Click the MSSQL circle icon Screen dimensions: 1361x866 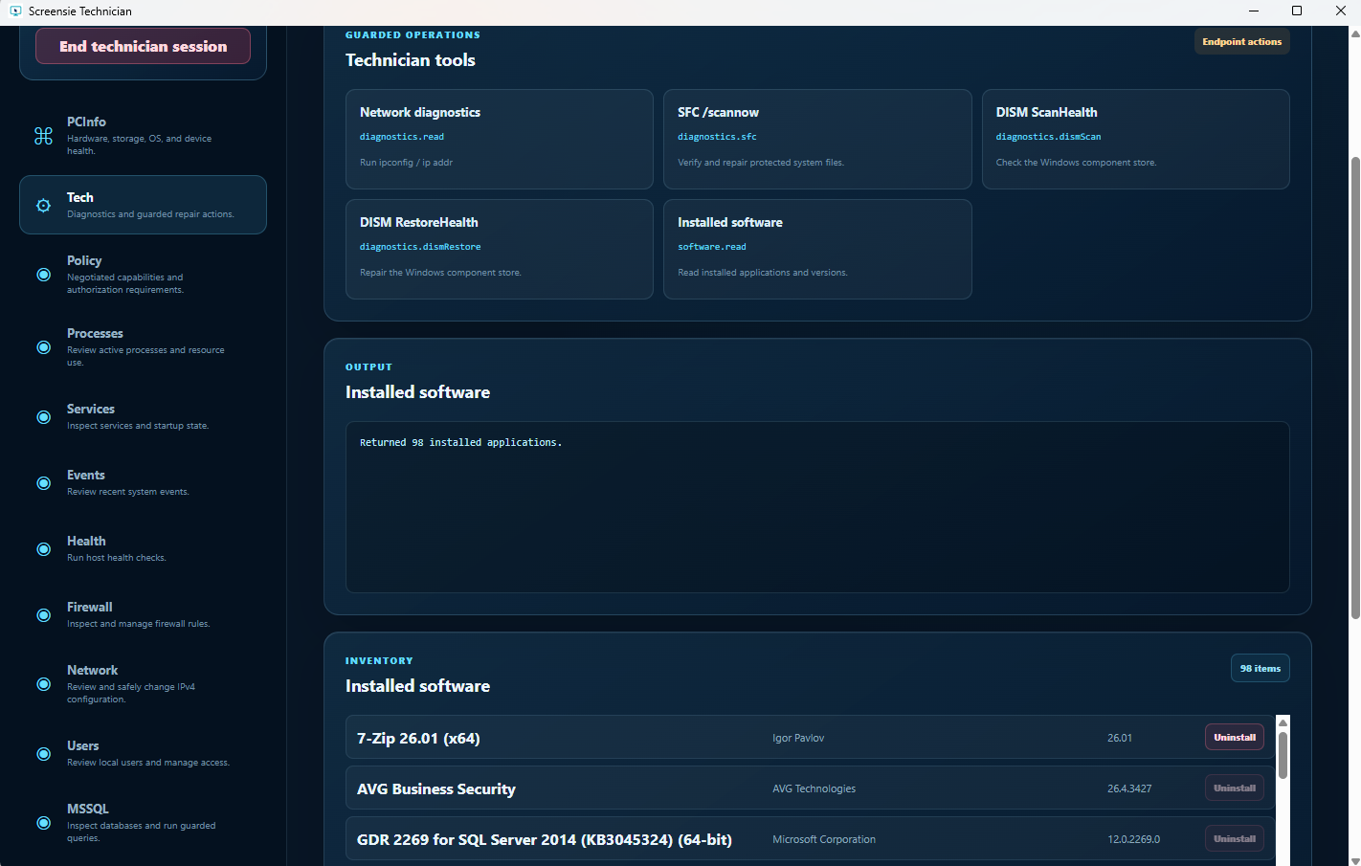coord(43,823)
